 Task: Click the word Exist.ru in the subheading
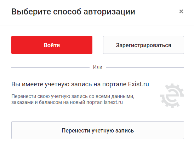point(138,84)
